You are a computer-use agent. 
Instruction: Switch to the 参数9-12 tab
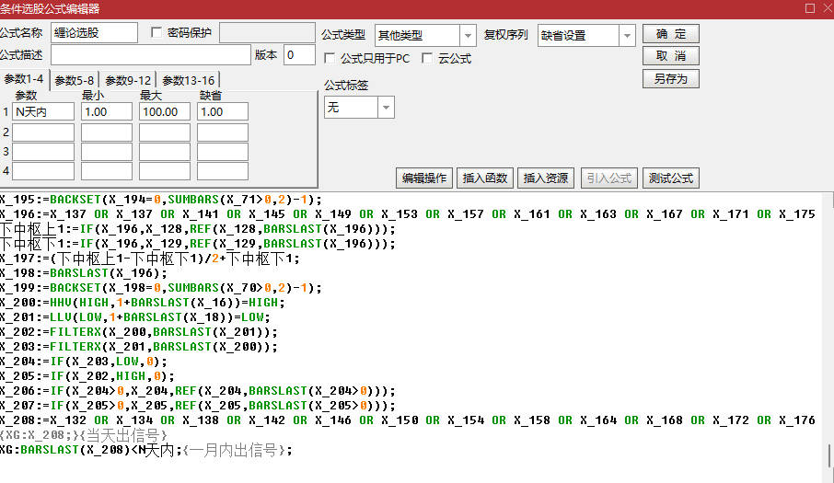[128, 80]
